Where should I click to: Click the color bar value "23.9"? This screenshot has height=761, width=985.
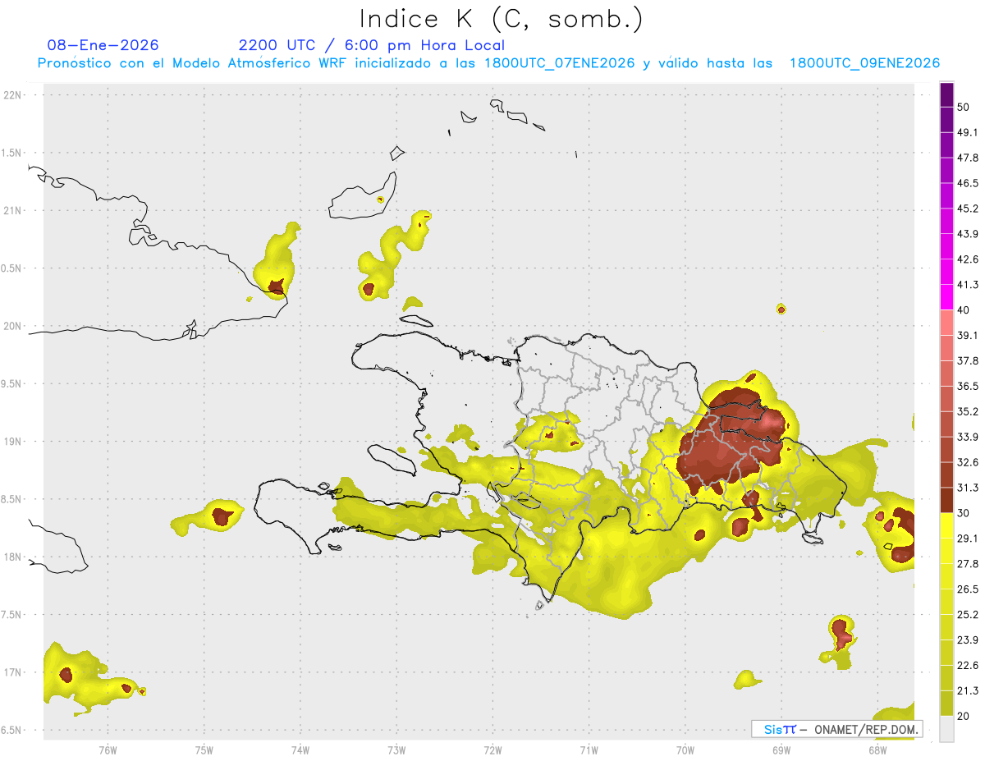[x=968, y=640]
